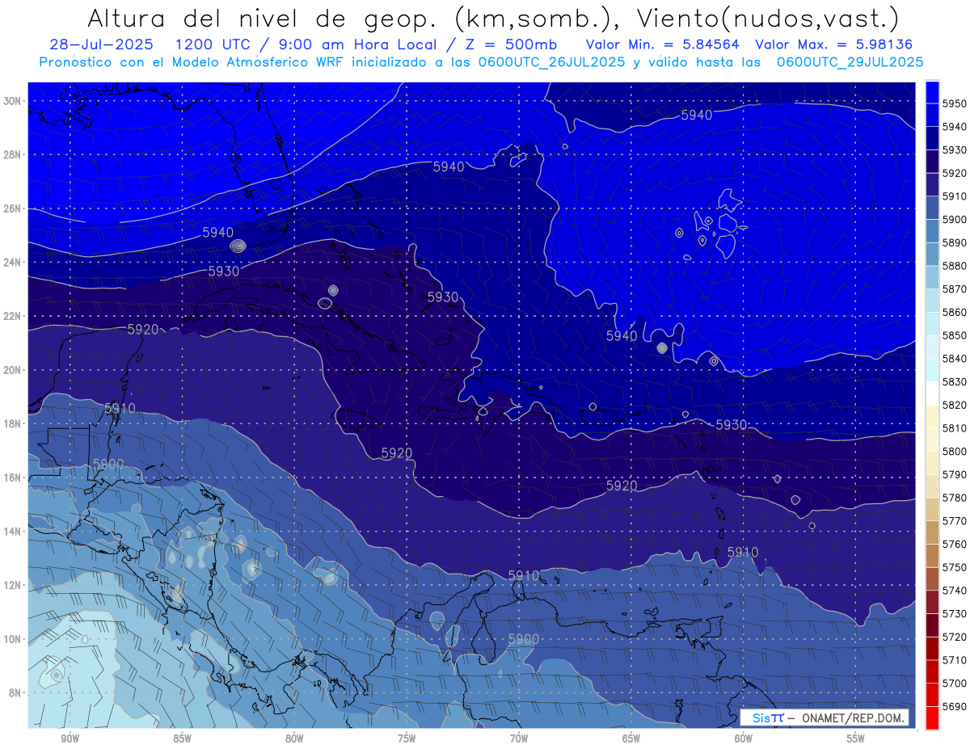
Task: Click the '55W' longitude axis label
Action: coord(856,738)
